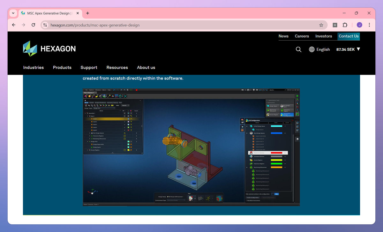
Task: Select the MSC Apex Generative Design tab
Action: [49, 13]
